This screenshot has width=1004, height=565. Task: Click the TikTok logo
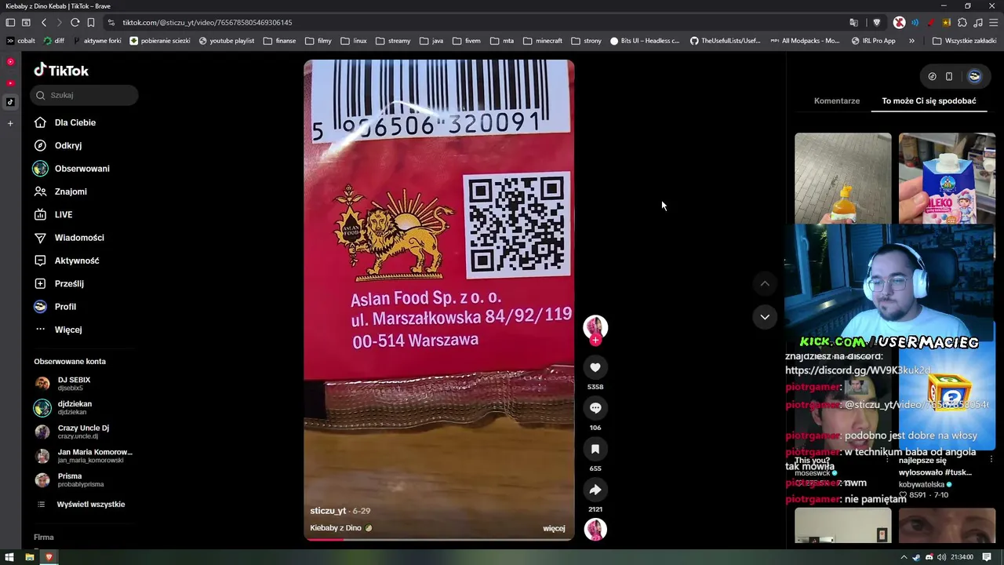coord(61,71)
